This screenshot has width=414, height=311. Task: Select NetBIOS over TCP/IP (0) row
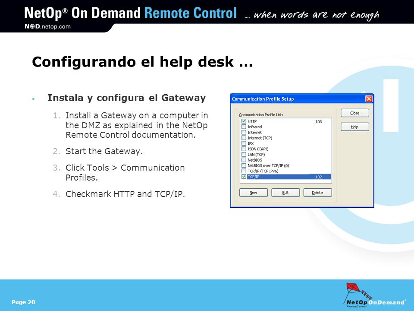coord(286,165)
